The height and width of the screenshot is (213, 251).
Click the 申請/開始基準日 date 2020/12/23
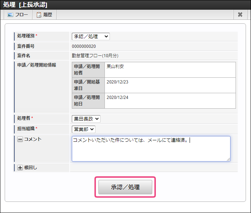point(117,82)
